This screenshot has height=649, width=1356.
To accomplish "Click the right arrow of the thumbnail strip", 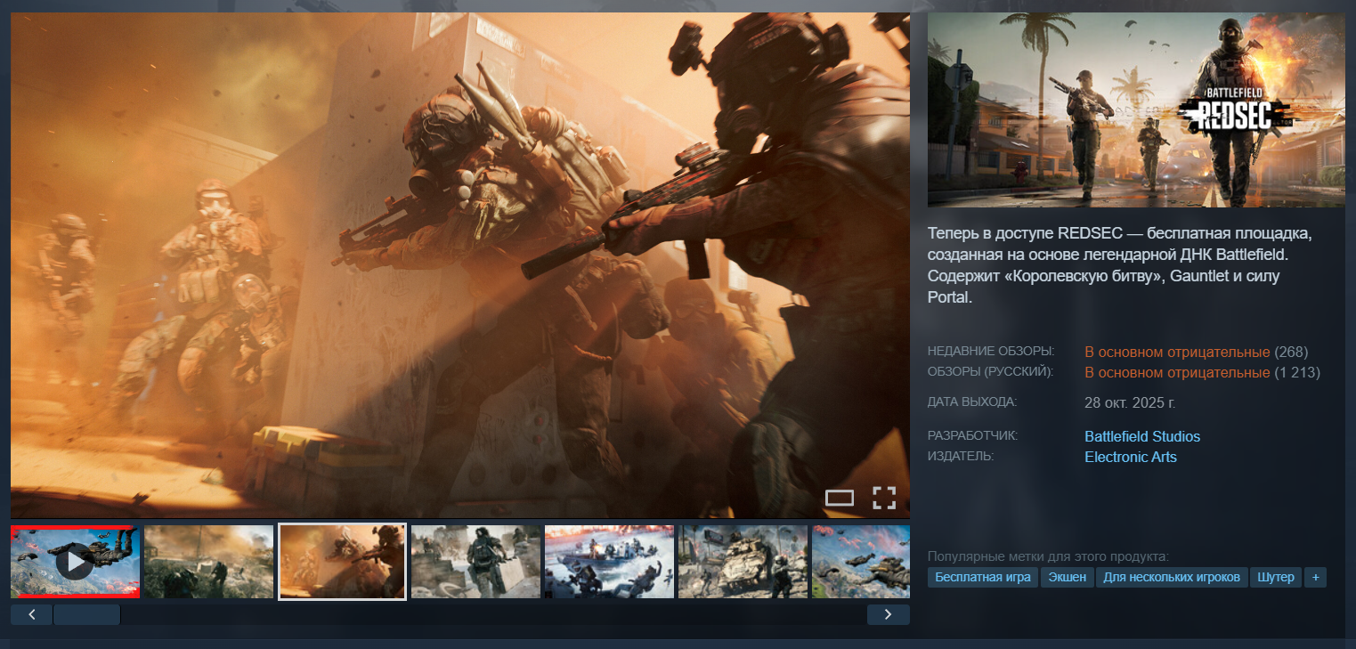I will click(888, 614).
